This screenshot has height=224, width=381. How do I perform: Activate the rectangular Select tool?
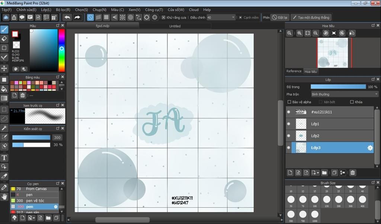pyautogui.click(x=4, y=110)
